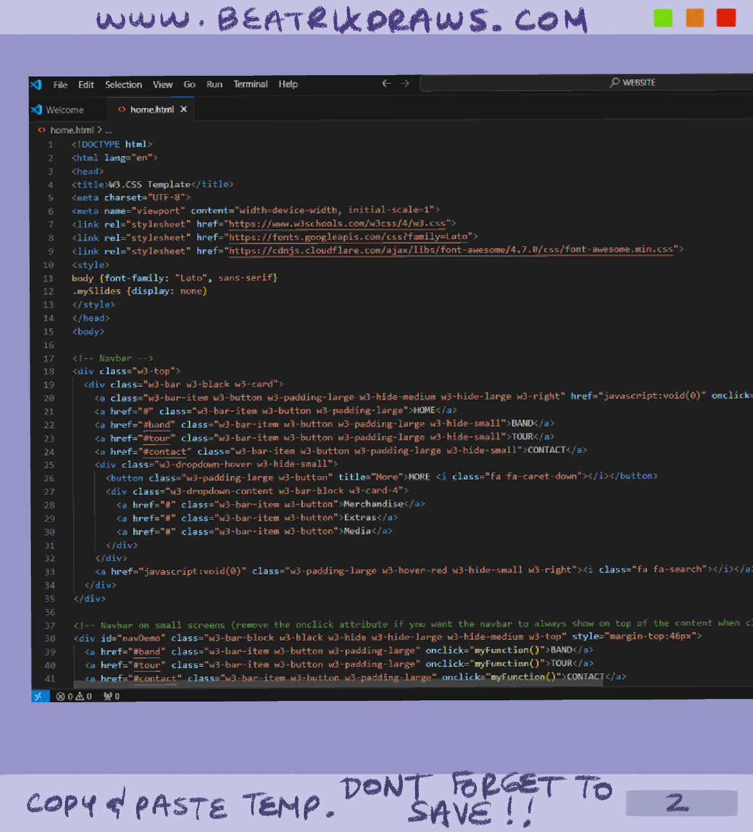The height and width of the screenshot is (832, 753).
Task: Click the "<!DOCTYPE html>" line
Action: (112, 145)
